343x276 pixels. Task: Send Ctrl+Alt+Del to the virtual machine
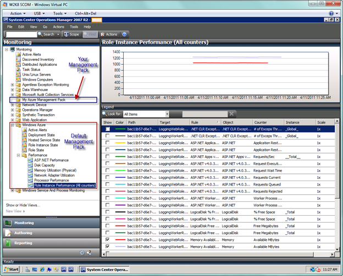click(86, 14)
